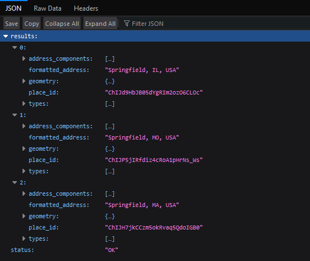Click the Filter JSON funnel icon
This screenshot has width=310, height=261.
click(x=126, y=24)
